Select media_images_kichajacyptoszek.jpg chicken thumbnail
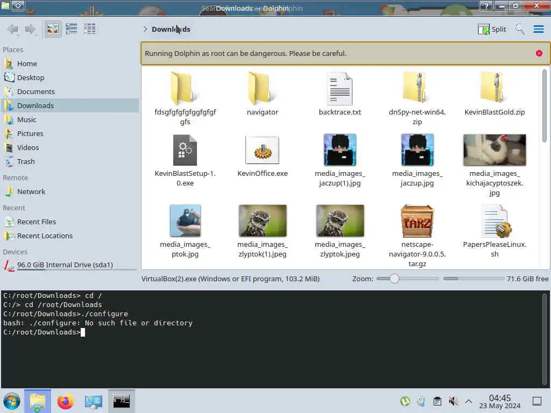 point(495,166)
